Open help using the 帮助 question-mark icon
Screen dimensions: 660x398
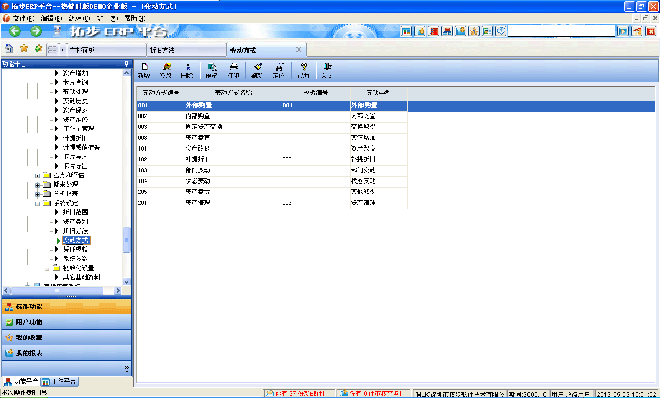[303, 71]
